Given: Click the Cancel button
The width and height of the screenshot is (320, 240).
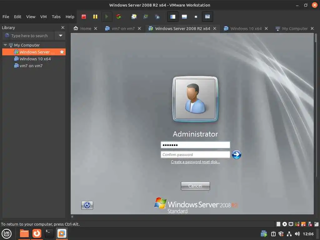Looking at the screenshot, I should (x=195, y=186).
